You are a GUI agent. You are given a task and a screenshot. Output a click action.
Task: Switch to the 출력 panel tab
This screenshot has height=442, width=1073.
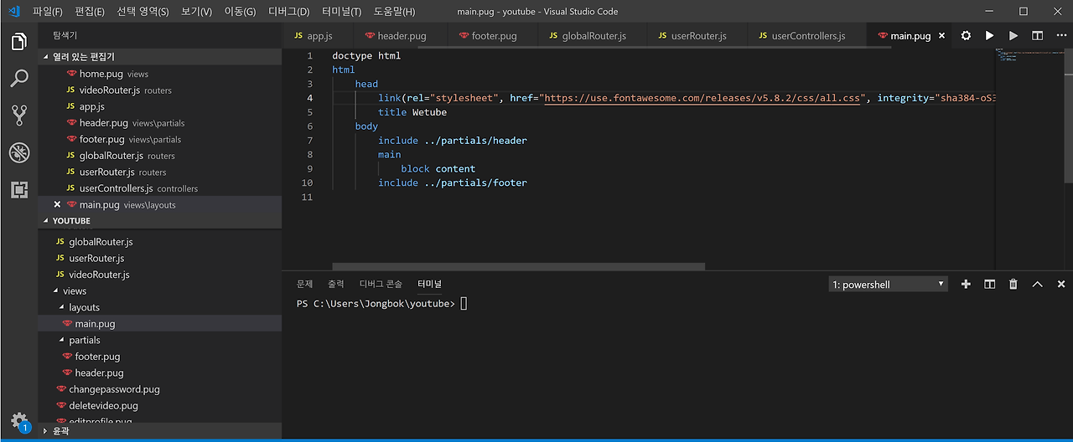336,285
